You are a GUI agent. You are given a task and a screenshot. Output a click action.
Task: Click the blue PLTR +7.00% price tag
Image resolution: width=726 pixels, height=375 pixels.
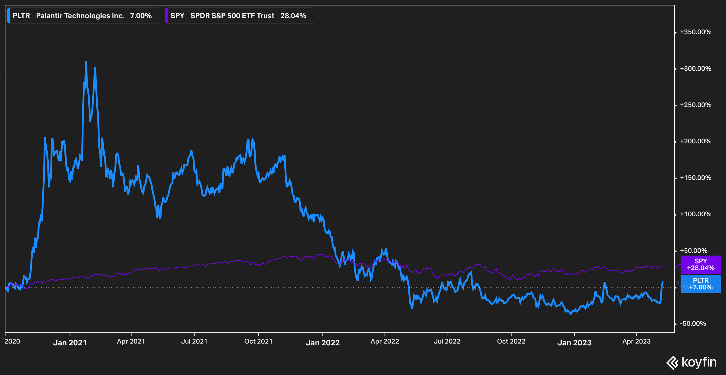coord(701,284)
